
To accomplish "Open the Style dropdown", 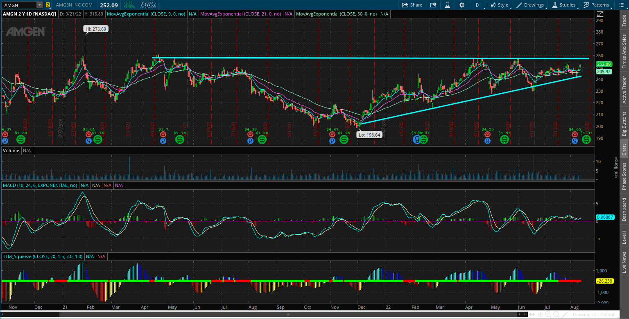I will click(499, 5).
